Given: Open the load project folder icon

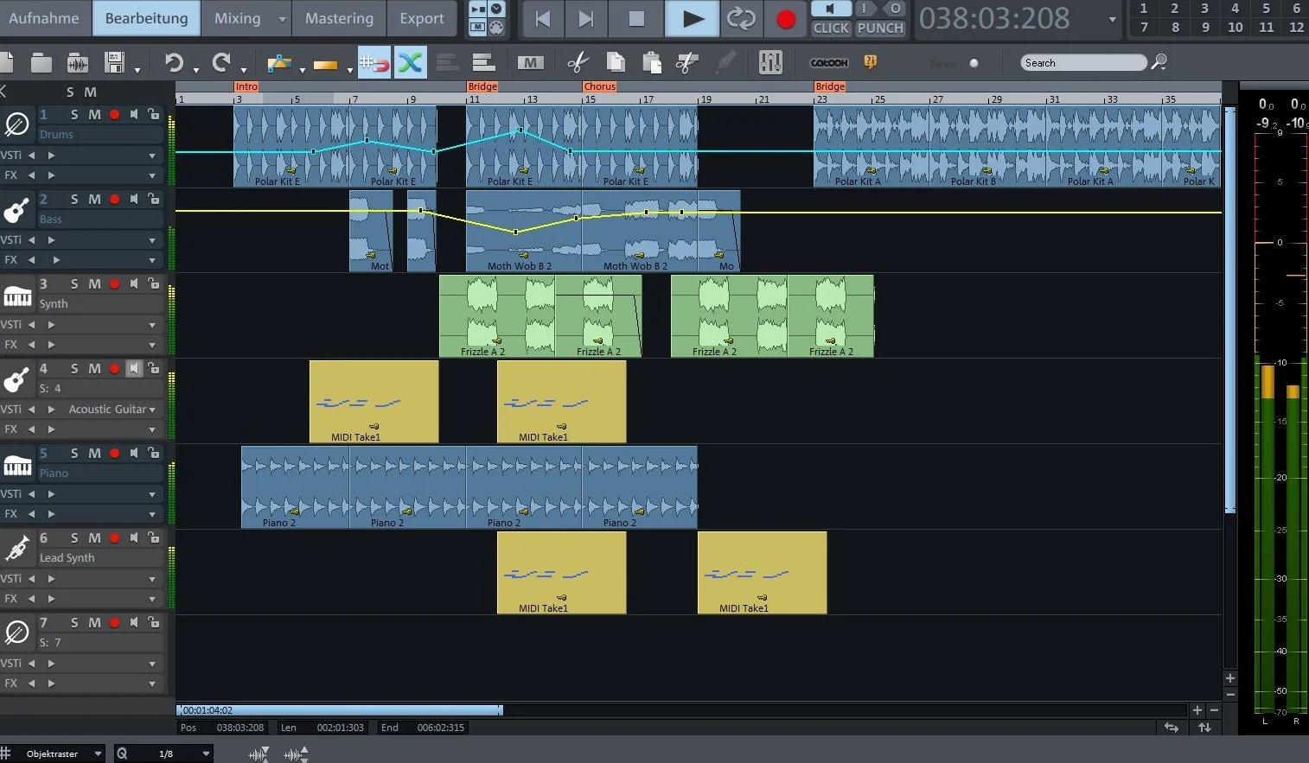Looking at the screenshot, I should tap(41, 62).
